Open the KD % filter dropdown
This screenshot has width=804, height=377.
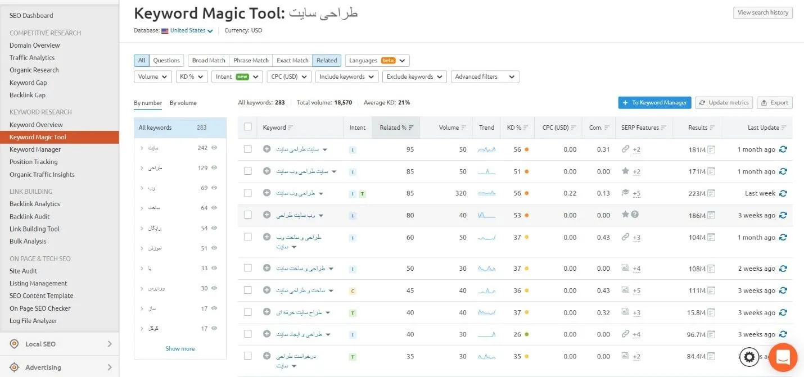(192, 76)
